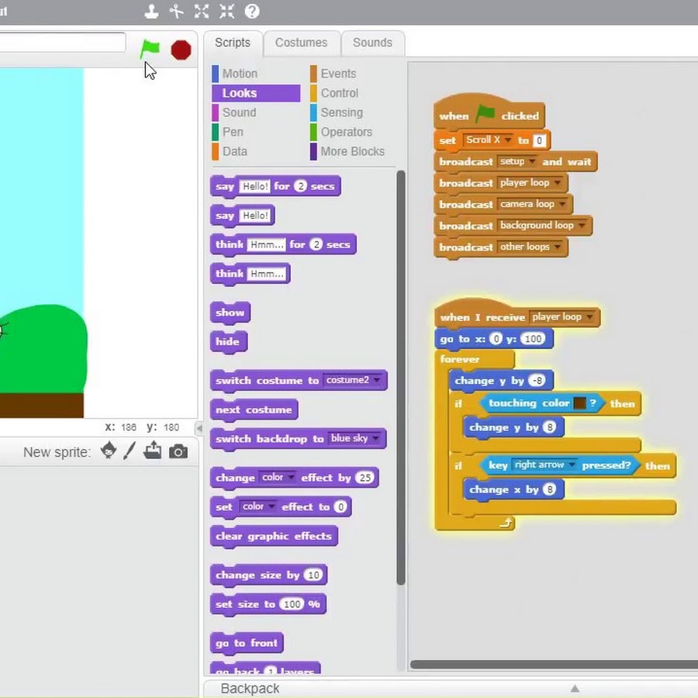The image size is (698, 698).
Task: Click the show block
Action: [230, 313]
